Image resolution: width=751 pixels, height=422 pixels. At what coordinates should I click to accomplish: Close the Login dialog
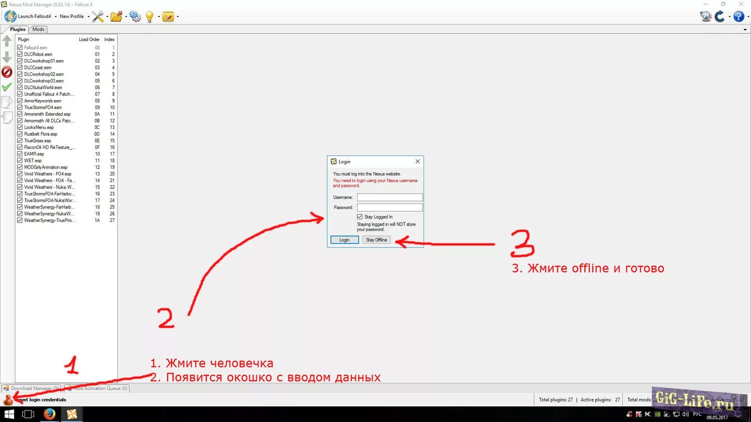418,161
